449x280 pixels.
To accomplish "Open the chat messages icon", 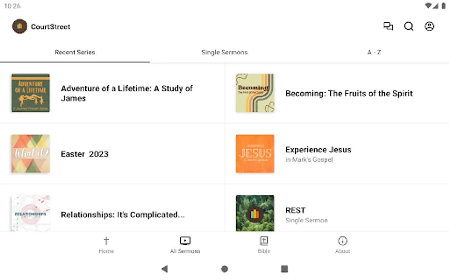I will pos(388,26).
